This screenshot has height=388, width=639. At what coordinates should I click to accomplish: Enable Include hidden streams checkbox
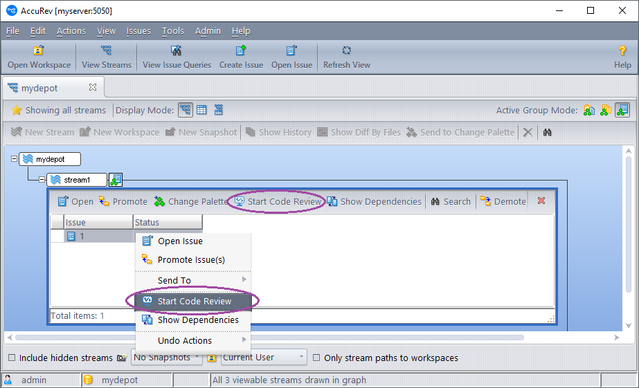[x=12, y=358]
